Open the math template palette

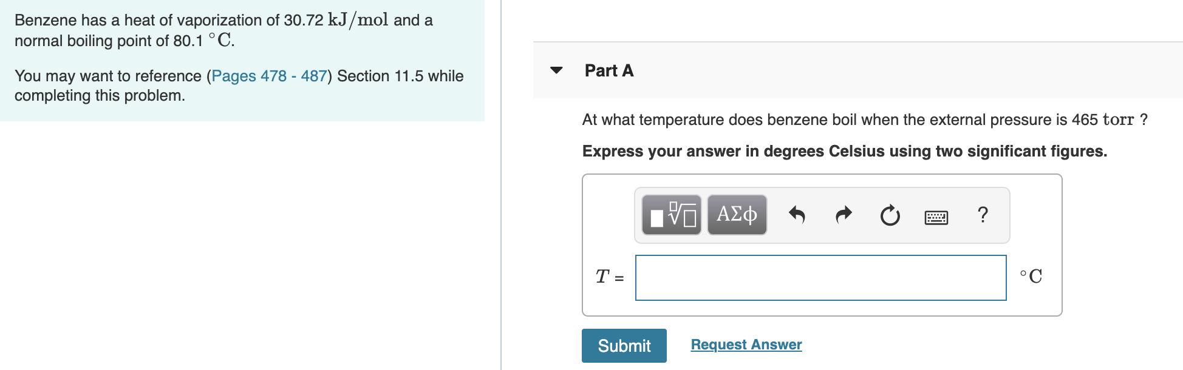673,214
